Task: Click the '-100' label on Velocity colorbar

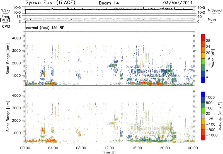Action: [210, 124]
